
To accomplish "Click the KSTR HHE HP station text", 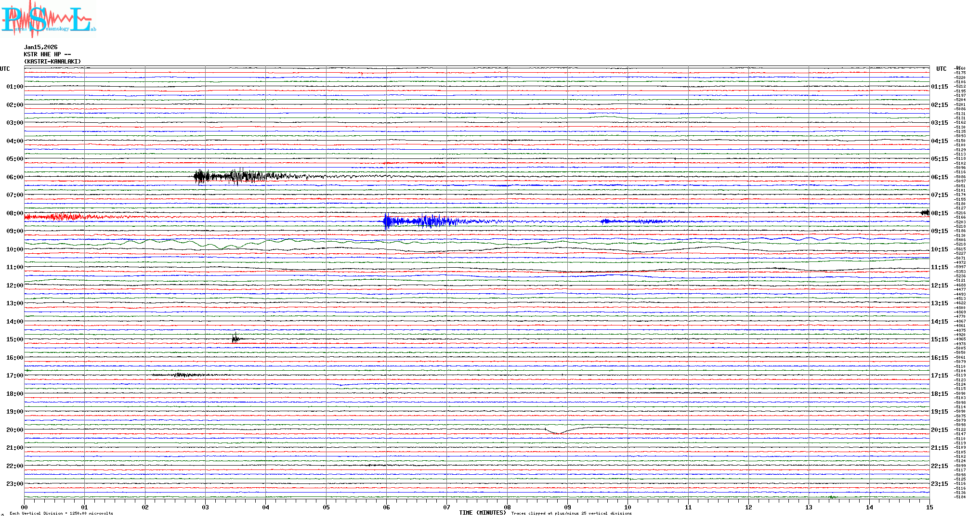I will 47,54.
